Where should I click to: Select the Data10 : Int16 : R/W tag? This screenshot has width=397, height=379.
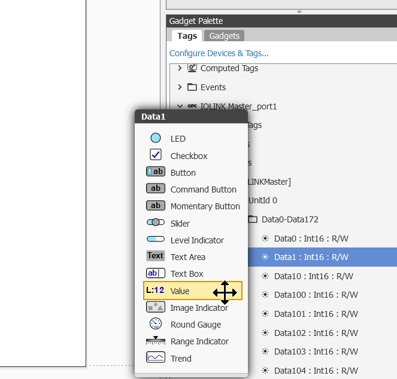pyautogui.click(x=314, y=276)
